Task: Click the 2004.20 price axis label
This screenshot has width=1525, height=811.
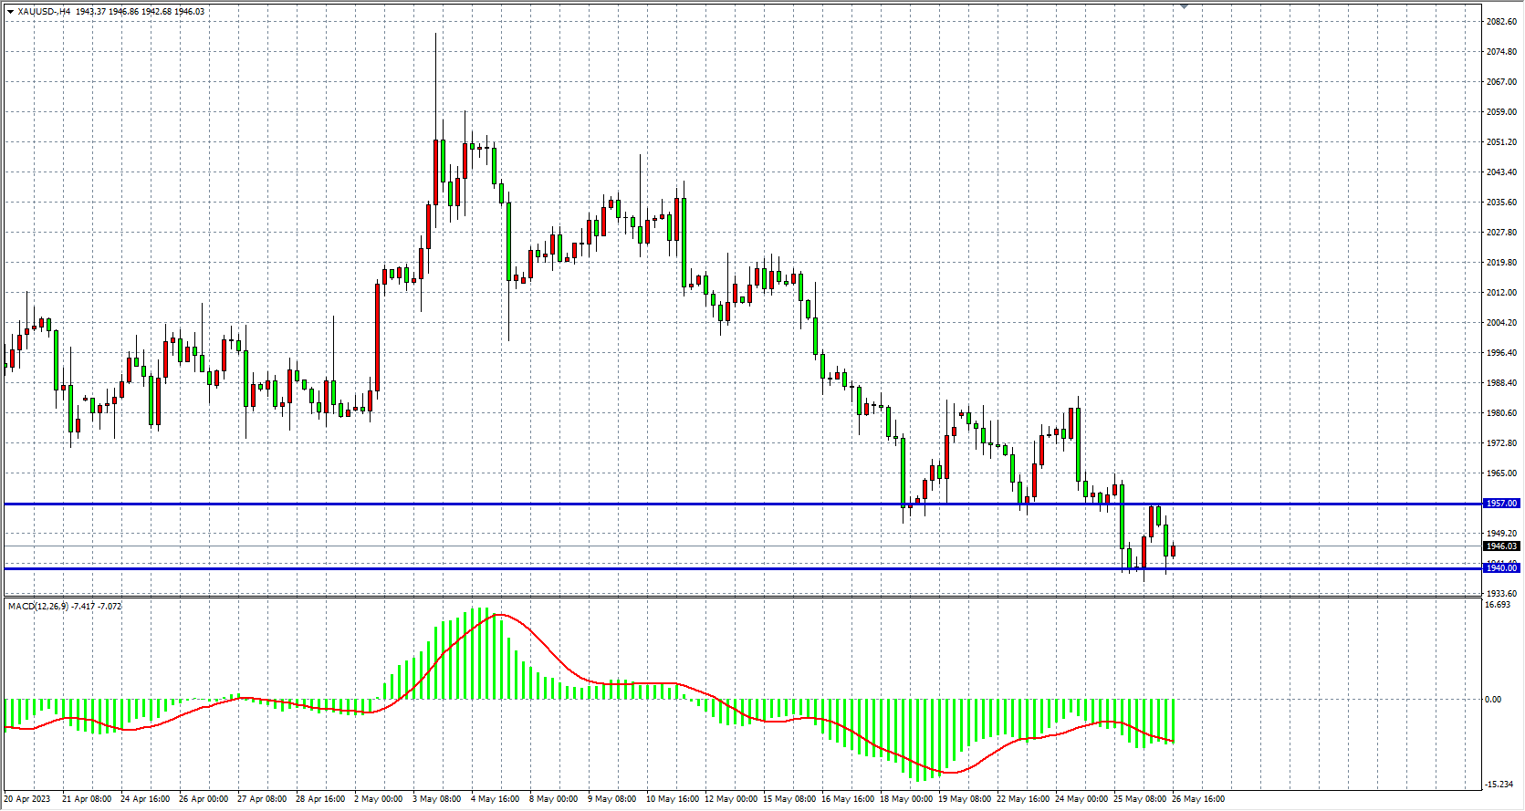Action: [1501, 323]
